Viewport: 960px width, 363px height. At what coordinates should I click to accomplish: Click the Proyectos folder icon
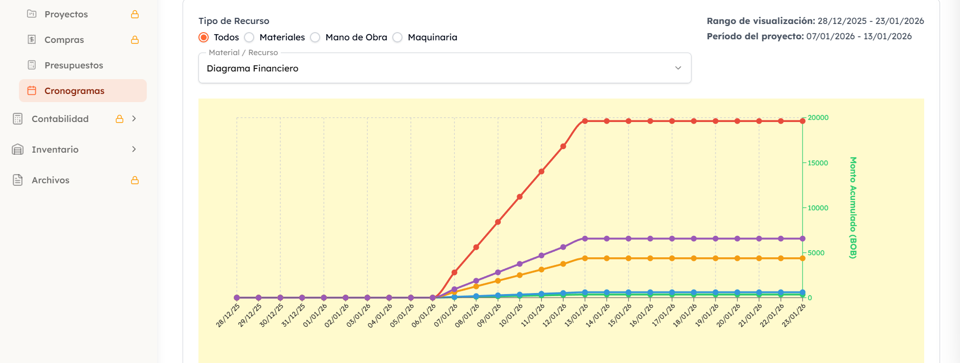32,14
